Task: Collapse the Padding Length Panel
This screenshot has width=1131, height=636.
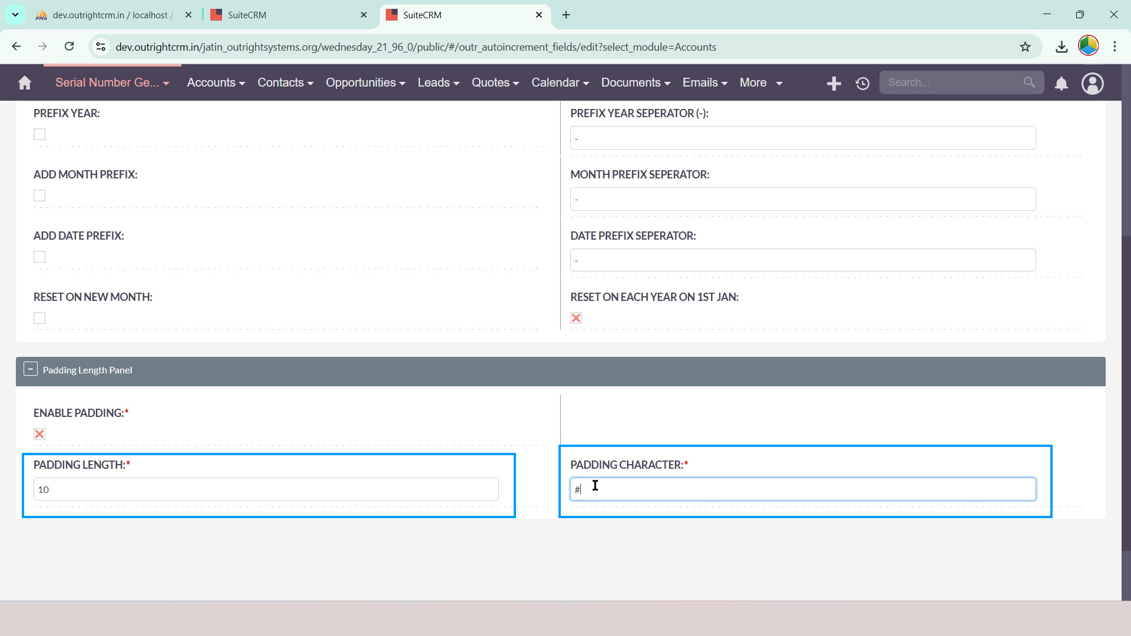Action: (x=31, y=369)
